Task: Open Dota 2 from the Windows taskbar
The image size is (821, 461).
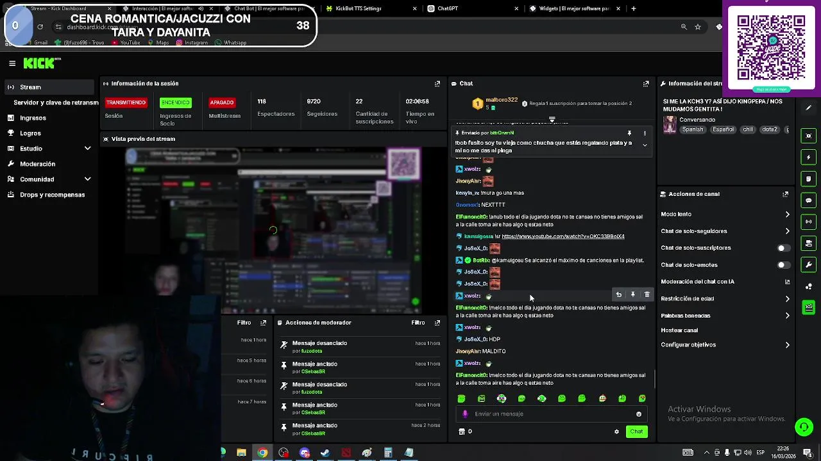Action: coord(346,453)
